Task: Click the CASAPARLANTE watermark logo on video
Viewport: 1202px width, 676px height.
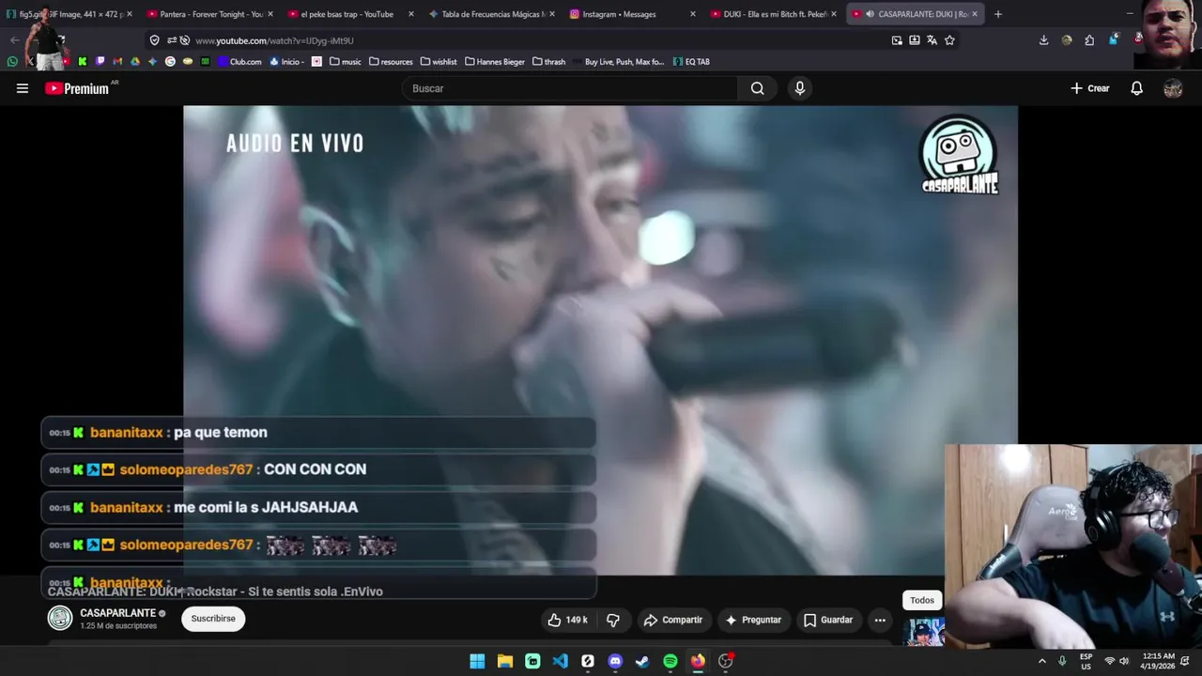Action: tap(959, 156)
